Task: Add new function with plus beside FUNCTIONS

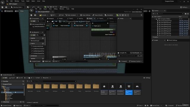Action: tap(43, 44)
